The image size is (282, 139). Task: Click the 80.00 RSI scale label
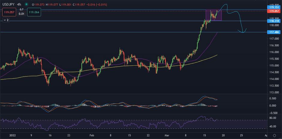coord(273,118)
